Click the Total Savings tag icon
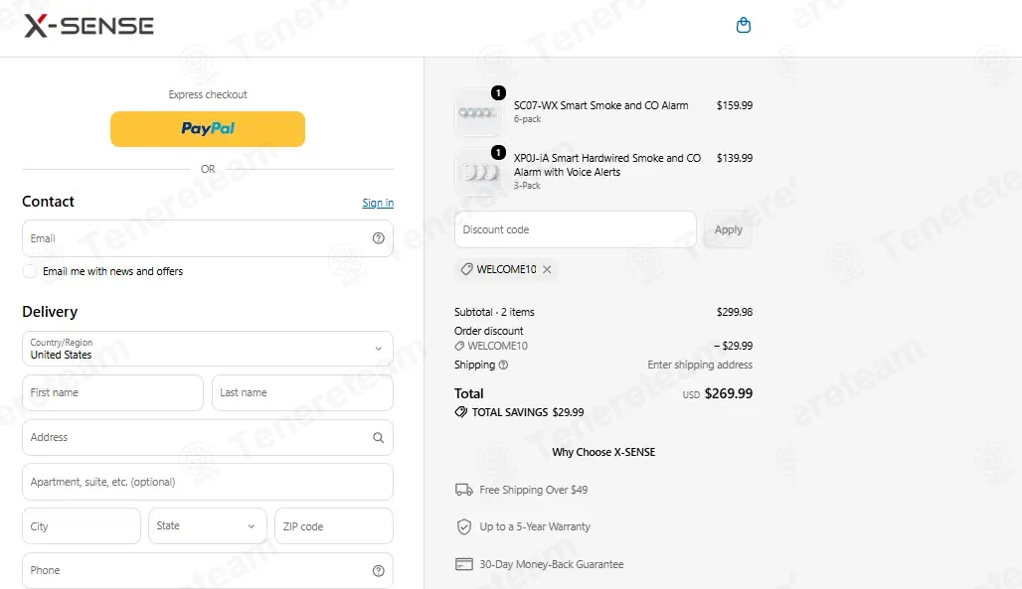The width and height of the screenshot is (1022, 589). click(461, 412)
